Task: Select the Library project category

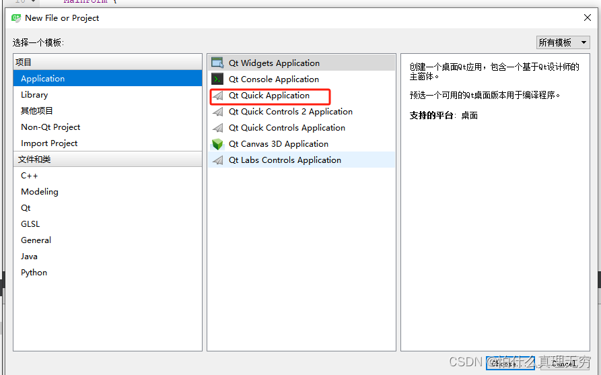Action: point(108,95)
